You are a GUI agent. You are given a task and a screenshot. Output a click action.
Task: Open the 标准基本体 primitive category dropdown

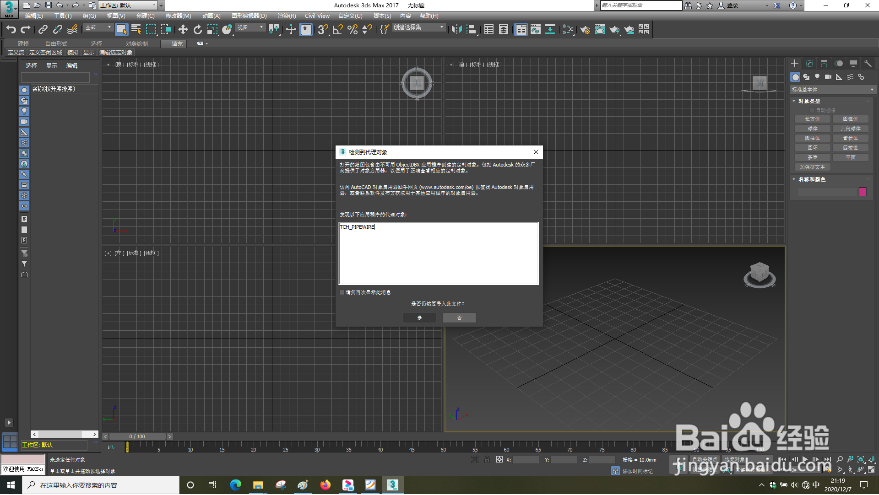point(832,90)
